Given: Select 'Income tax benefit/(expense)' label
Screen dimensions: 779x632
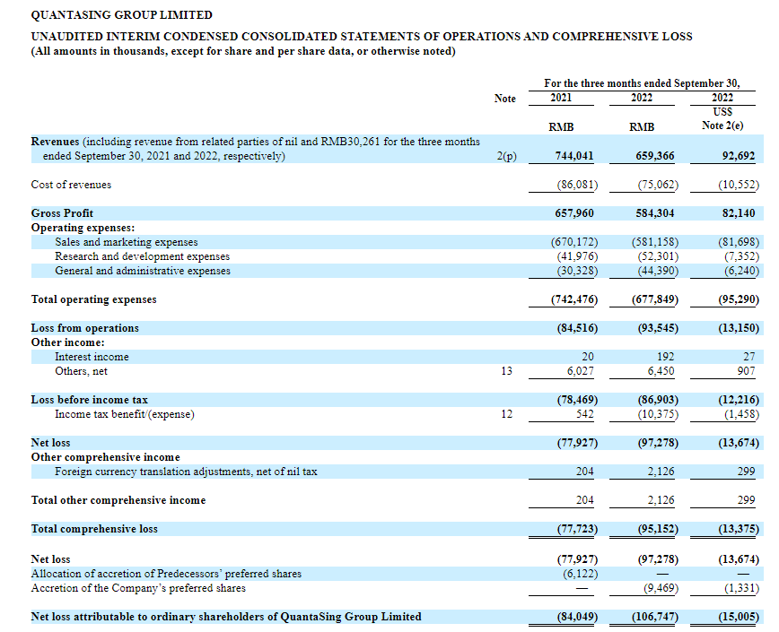Looking at the screenshot, I should (124, 414).
